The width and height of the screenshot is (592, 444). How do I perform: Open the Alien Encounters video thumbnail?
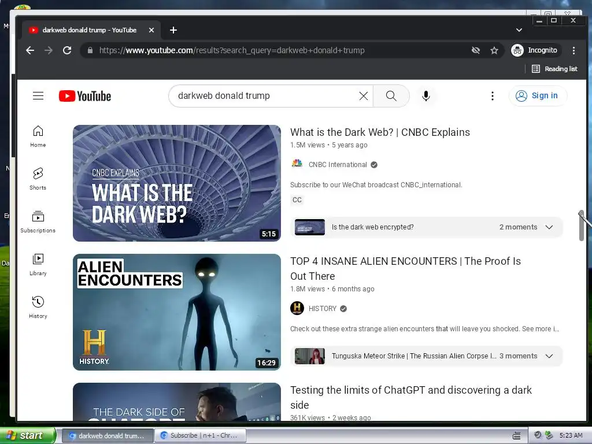[x=177, y=312]
